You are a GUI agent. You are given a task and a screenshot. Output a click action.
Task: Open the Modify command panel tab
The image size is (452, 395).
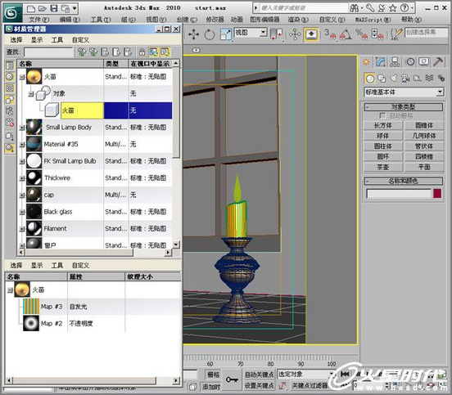coord(381,61)
